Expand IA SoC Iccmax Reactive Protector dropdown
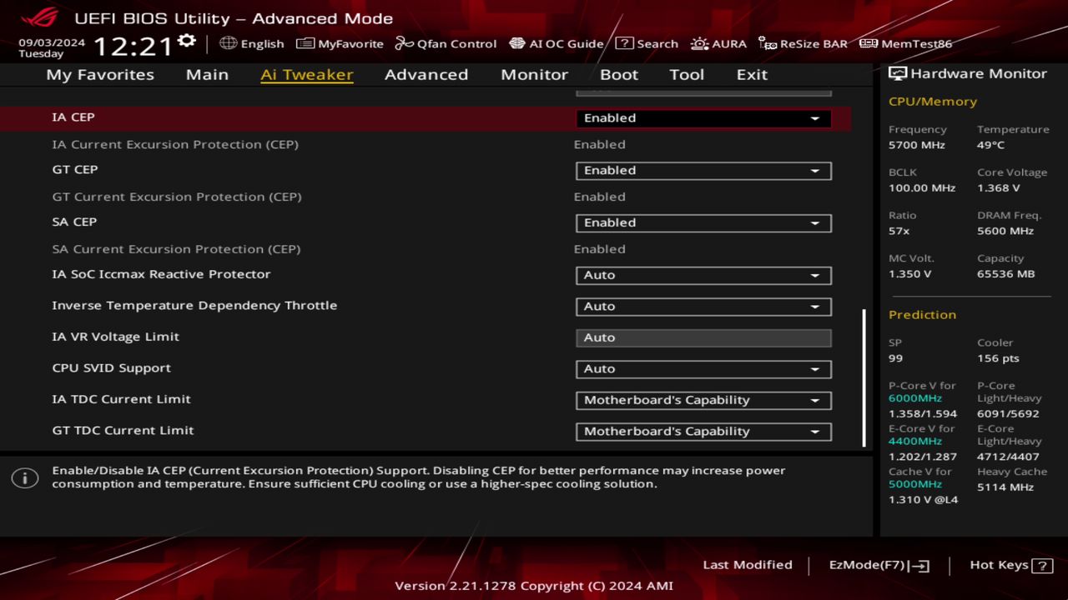 click(703, 275)
